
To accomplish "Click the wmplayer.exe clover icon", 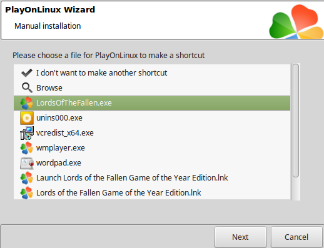I will pyautogui.click(x=27, y=148).
